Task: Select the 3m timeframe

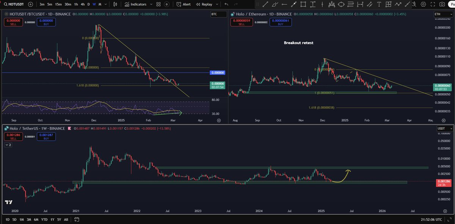Action: [42, 4]
